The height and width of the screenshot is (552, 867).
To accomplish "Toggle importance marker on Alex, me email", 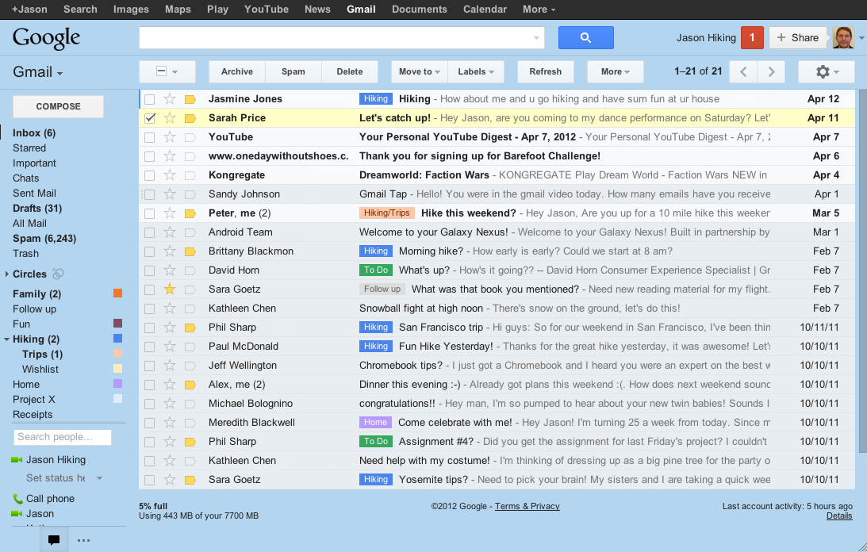I will [x=190, y=385].
